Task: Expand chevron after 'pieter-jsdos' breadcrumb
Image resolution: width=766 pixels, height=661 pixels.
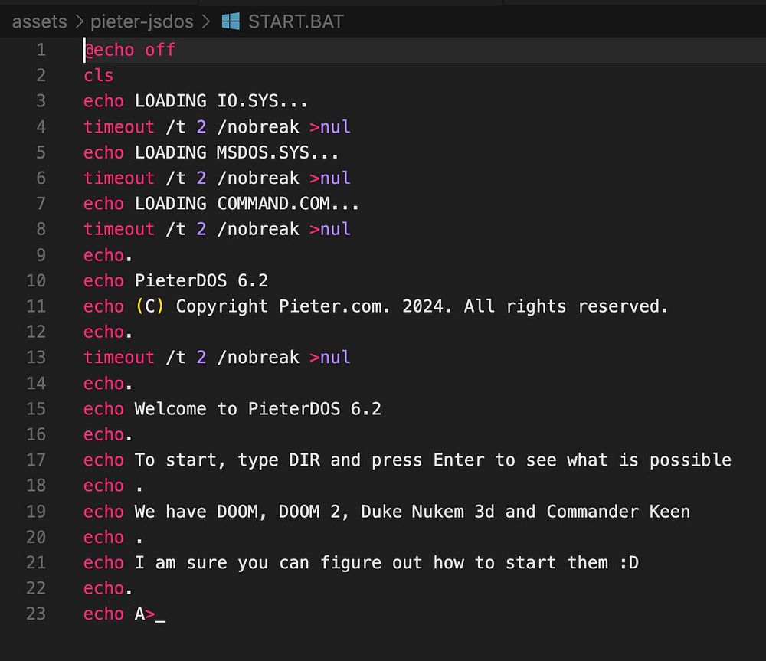Action: click(x=206, y=21)
